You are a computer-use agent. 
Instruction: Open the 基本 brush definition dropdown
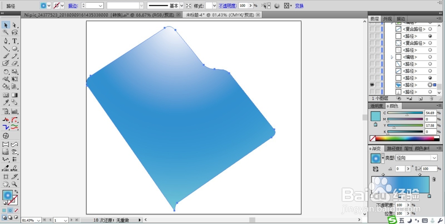pyautogui.click(x=182, y=6)
